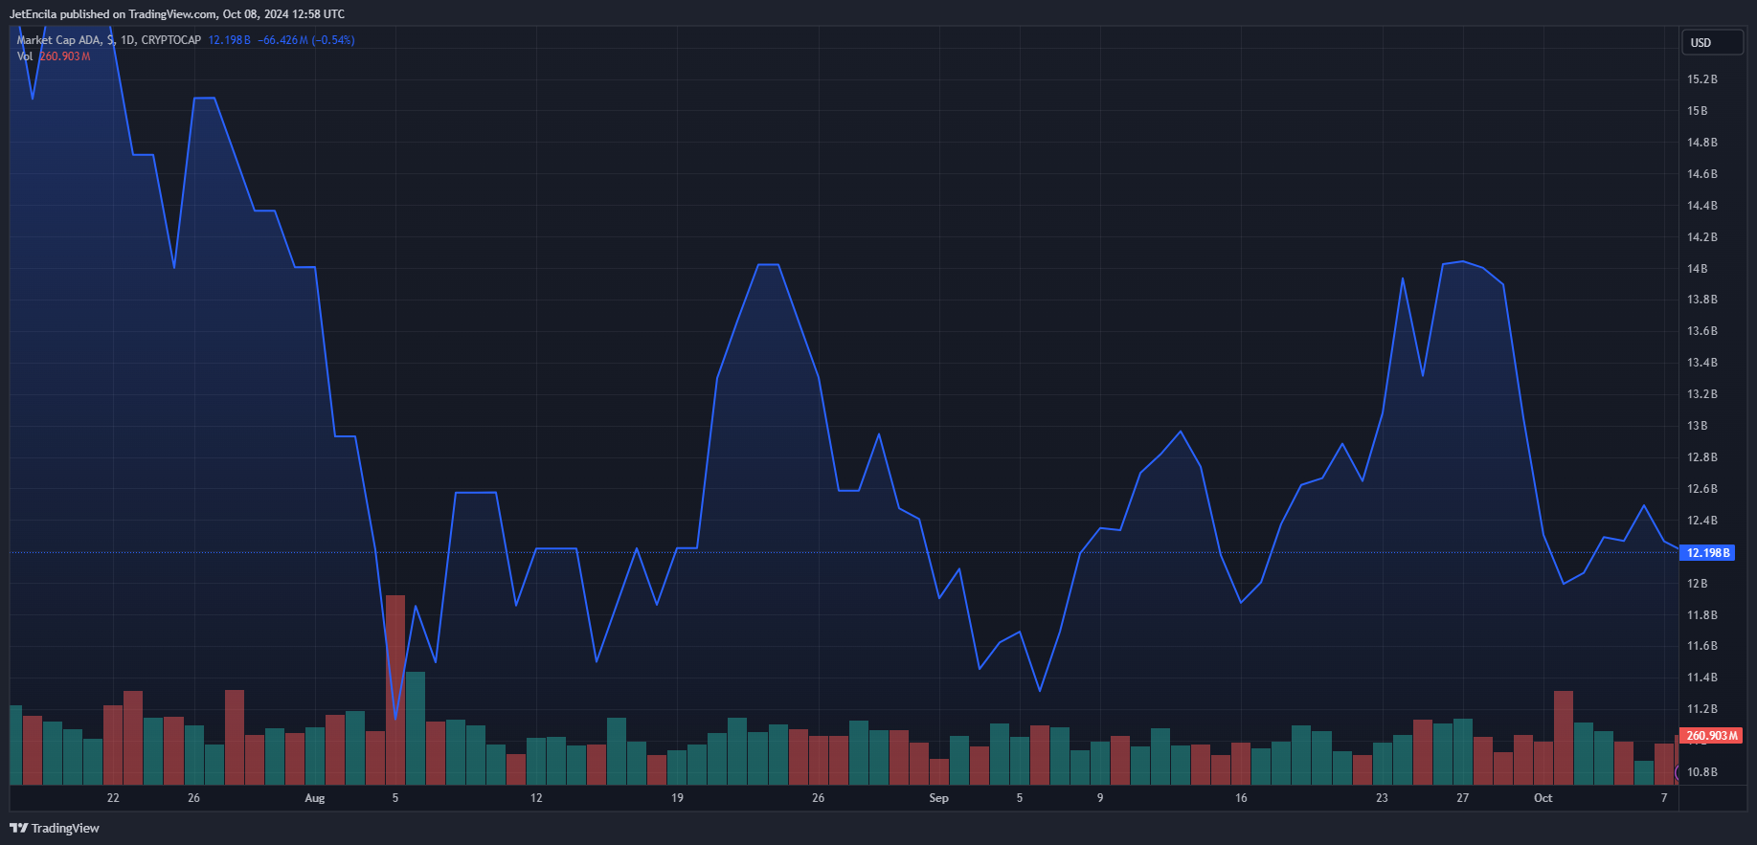Click the Aug label on the time axis
The width and height of the screenshot is (1757, 845).
point(314,798)
